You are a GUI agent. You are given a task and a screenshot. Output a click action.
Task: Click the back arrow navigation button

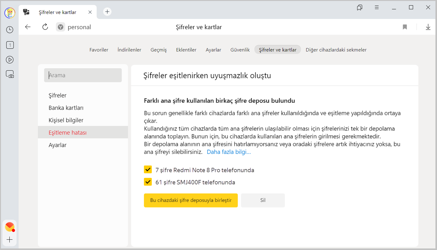click(x=28, y=27)
